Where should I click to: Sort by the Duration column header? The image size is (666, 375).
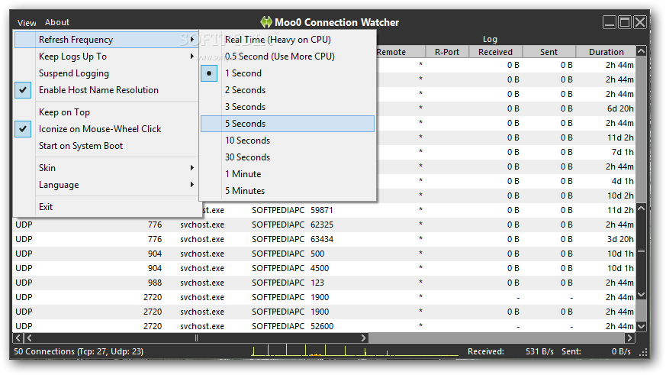pos(606,52)
